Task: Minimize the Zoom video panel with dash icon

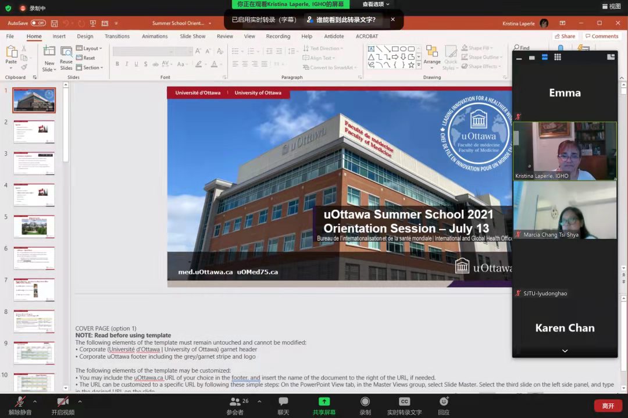Action: (x=519, y=59)
